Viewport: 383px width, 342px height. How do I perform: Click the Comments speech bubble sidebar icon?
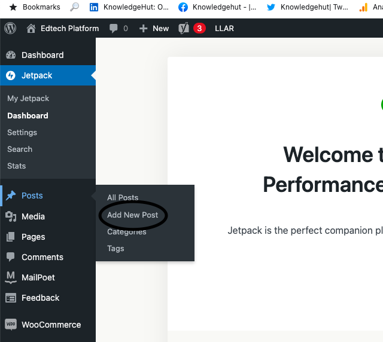pyautogui.click(x=11, y=257)
